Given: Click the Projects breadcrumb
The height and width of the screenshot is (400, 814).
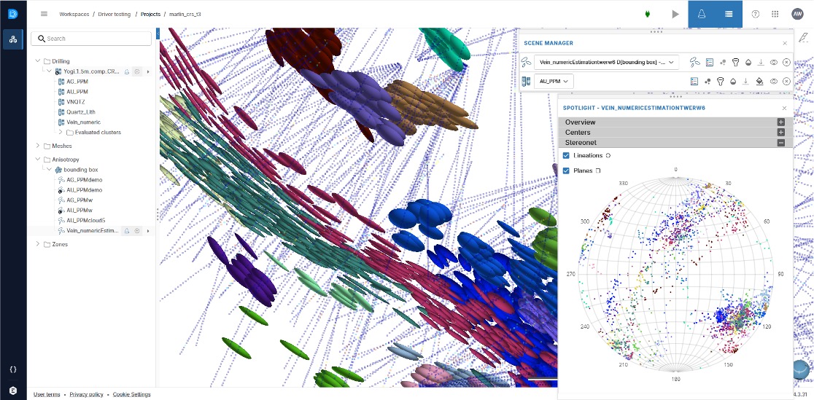Looking at the screenshot, I should pyautogui.click(x=150, y=14).
